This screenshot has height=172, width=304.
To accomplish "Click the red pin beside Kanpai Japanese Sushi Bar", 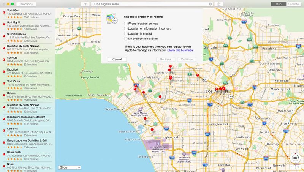I will coord(4,144).
